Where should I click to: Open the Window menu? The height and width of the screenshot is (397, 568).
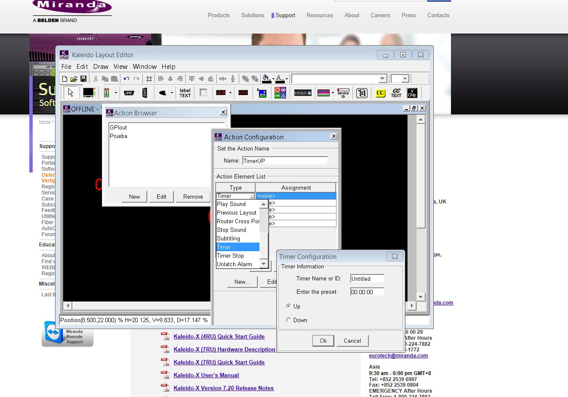click(145, 67)
